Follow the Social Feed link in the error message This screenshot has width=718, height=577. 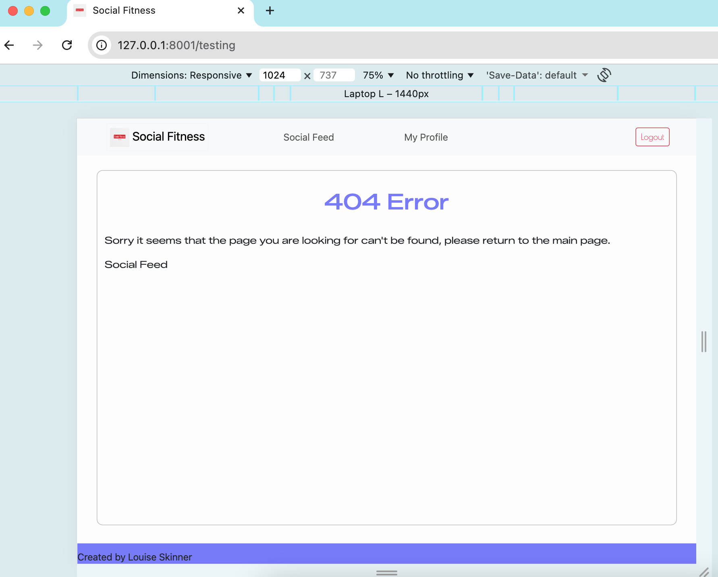click(136, 264)
